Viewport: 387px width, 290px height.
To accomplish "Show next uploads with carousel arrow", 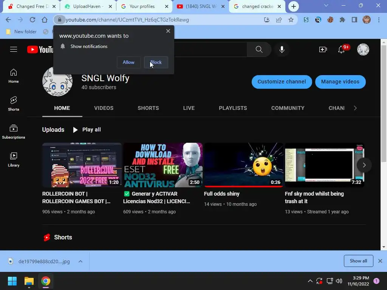I will [x=364, y=165].
